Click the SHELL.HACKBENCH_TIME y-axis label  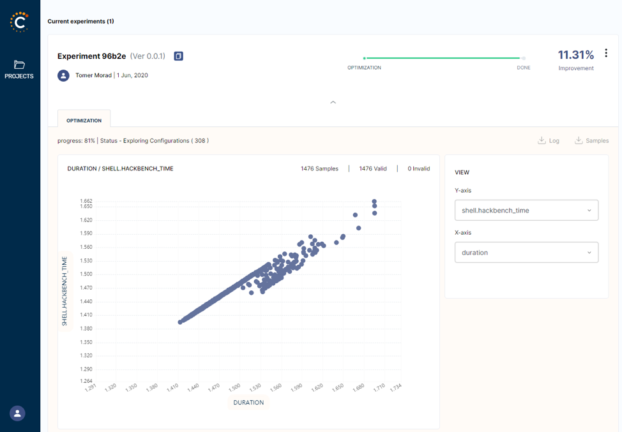[x=64, y=292]
